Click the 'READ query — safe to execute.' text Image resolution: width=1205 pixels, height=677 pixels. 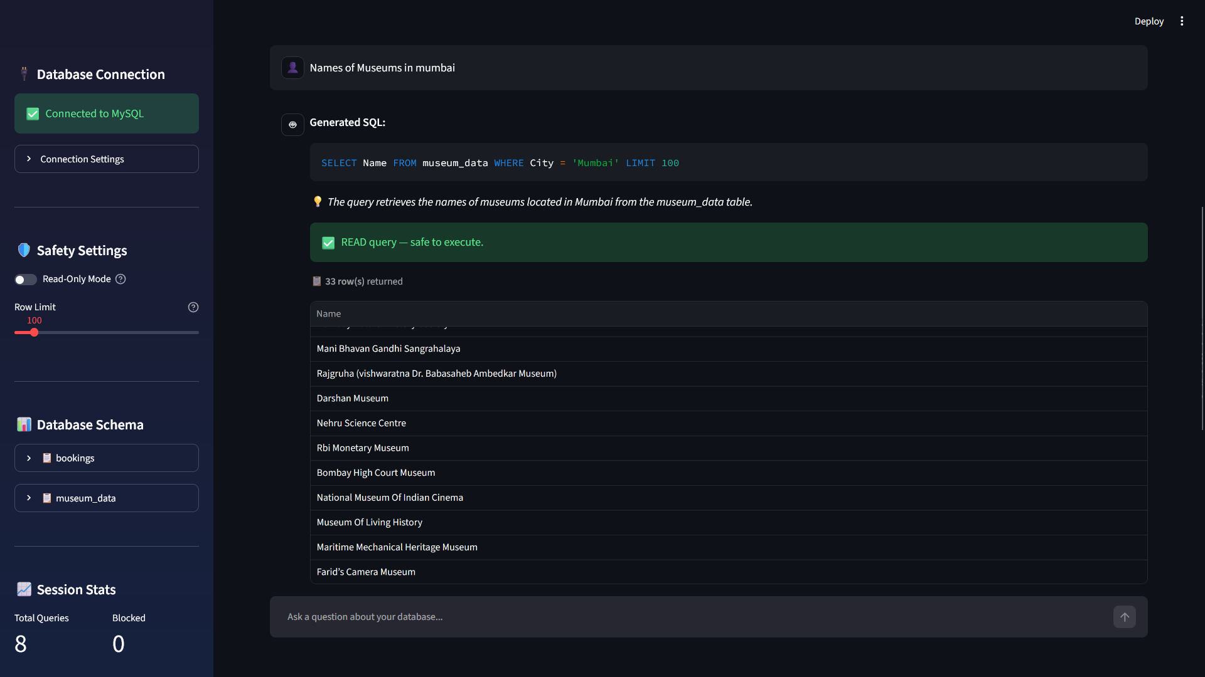(412, 242)
